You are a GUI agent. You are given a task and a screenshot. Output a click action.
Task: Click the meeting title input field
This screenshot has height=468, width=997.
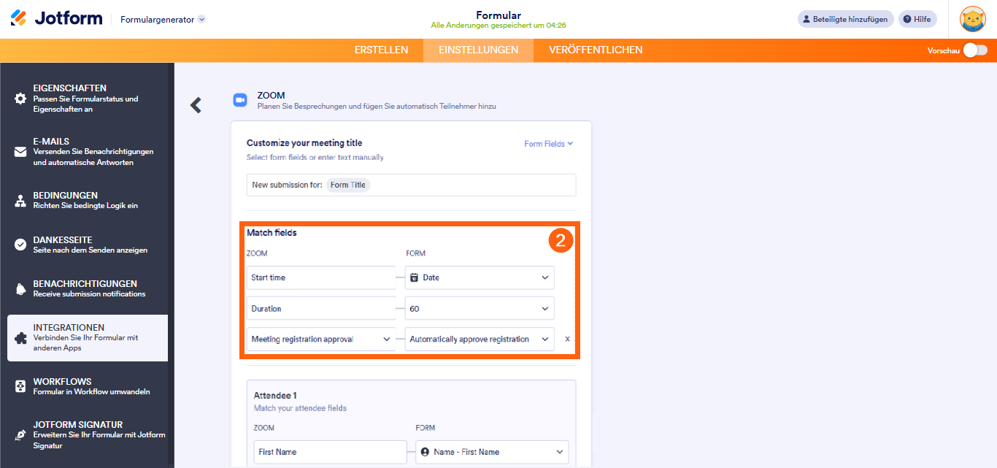467,185
